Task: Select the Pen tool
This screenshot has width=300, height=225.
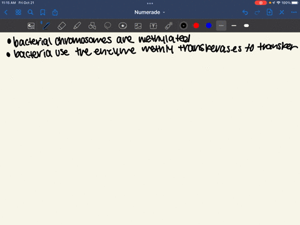Action: [x=46, y=26]
